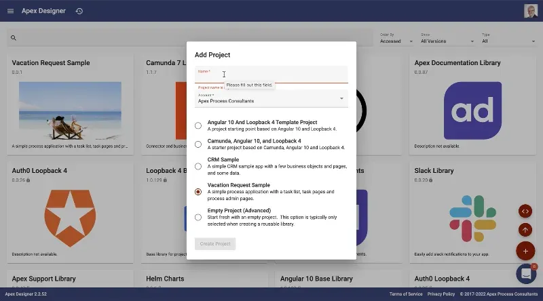Open the Account dropdown in Add Project
The height and width of the screenshot is (301, 543).
click(271, 99)
